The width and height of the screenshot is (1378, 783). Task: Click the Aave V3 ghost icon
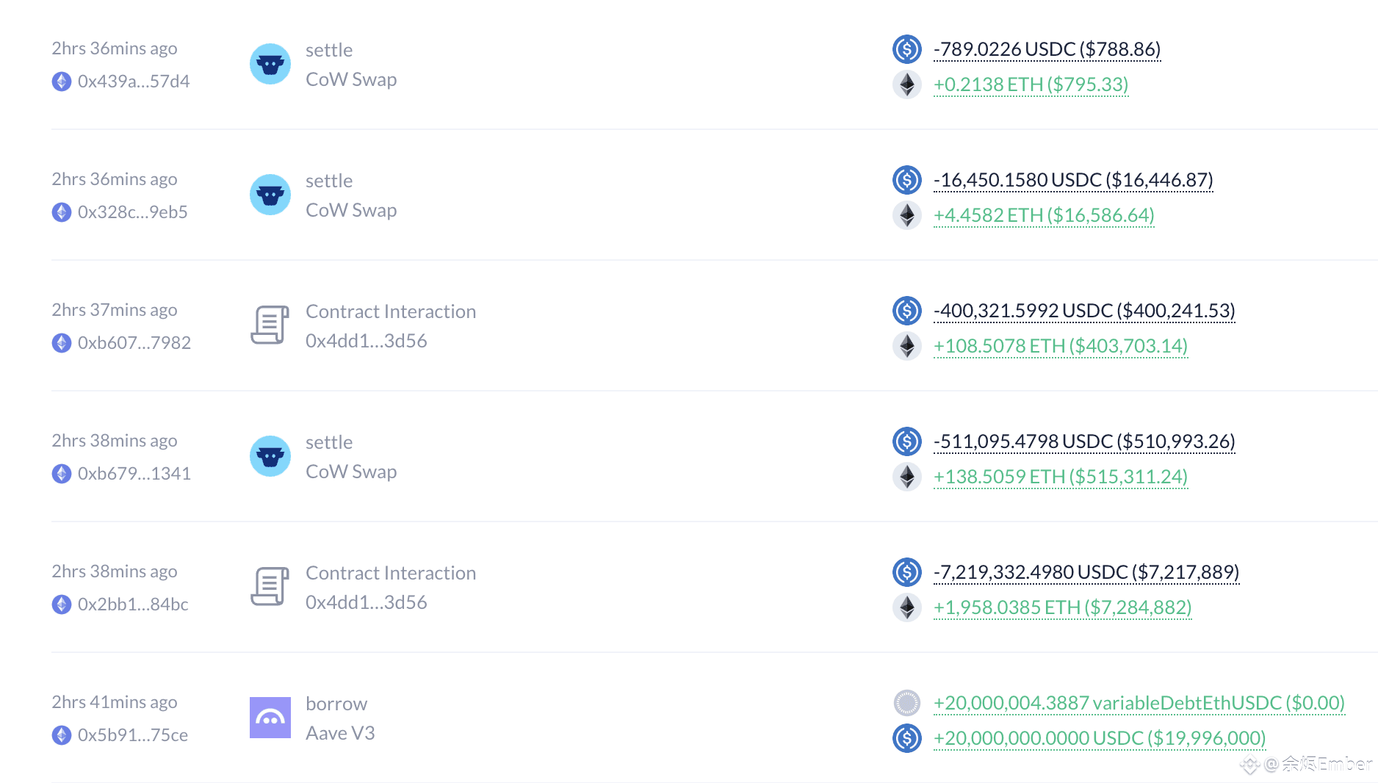(x=270, y=718)
